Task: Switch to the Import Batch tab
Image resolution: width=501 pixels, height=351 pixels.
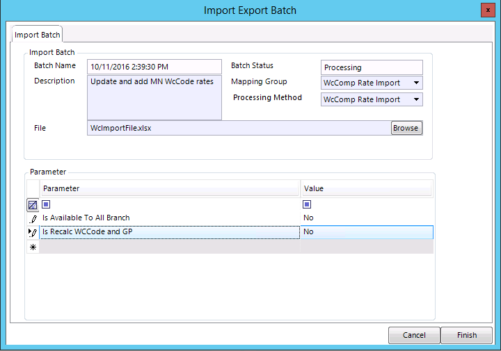Action: 38,35
